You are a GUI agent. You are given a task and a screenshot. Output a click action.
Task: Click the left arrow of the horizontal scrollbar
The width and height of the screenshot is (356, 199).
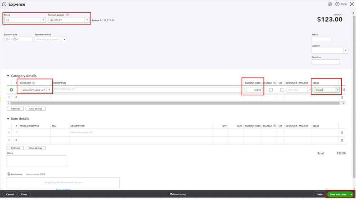point(9,103)
